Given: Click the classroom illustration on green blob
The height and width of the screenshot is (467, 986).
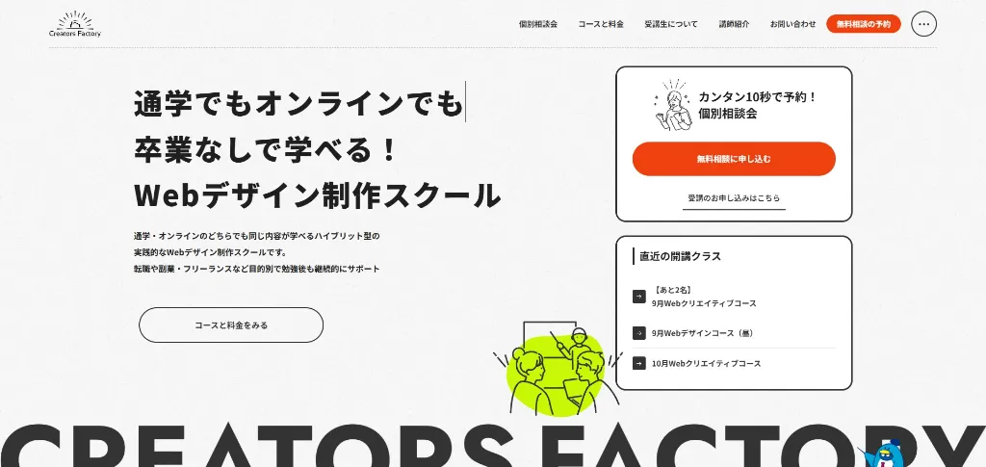Looking at the screenshot, I should click(556, 369).
